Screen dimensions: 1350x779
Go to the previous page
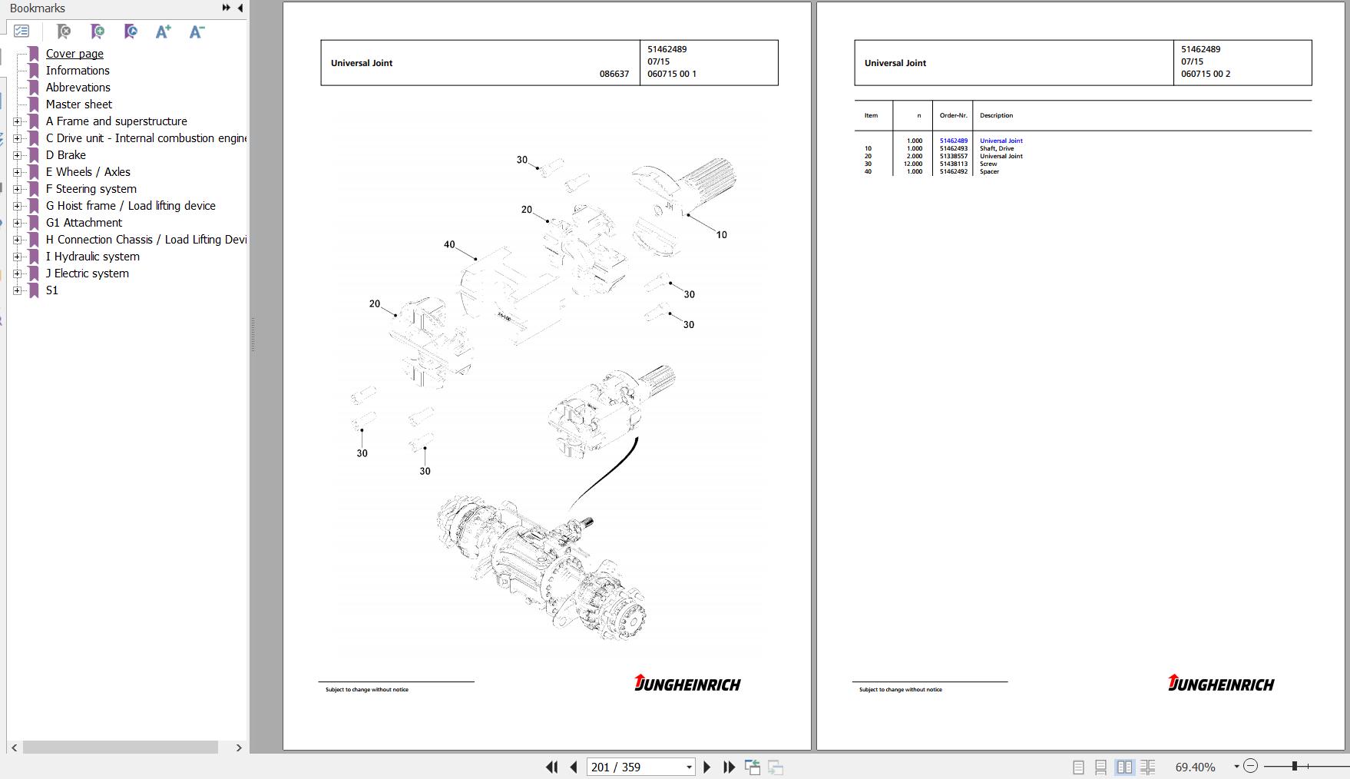(574, 767)
